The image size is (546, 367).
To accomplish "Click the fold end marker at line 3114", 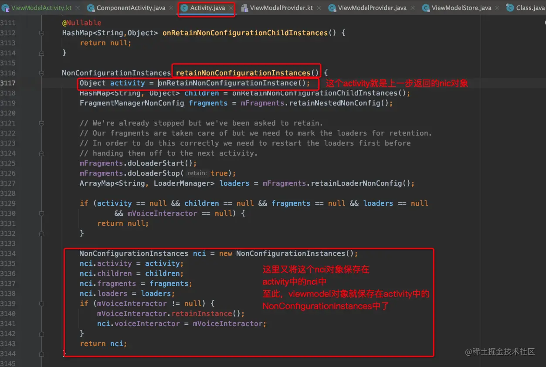I will (x=41, y=53).
